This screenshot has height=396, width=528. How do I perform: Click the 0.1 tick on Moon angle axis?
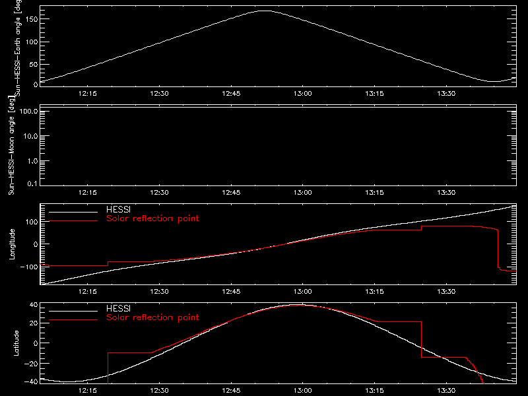click(32, 183)
